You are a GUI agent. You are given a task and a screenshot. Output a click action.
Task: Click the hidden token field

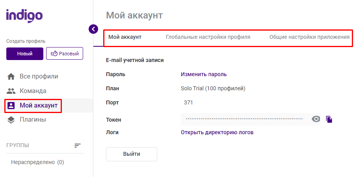pyautogui.click(x=245, y=119)
